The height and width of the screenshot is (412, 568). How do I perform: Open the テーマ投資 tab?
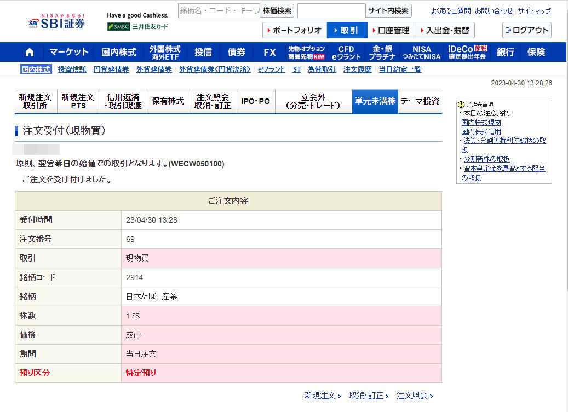420,101
